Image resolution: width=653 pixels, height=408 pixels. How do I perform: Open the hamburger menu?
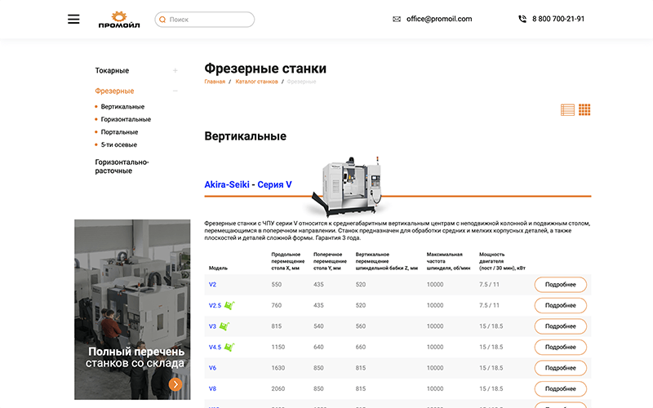point(73,19)
